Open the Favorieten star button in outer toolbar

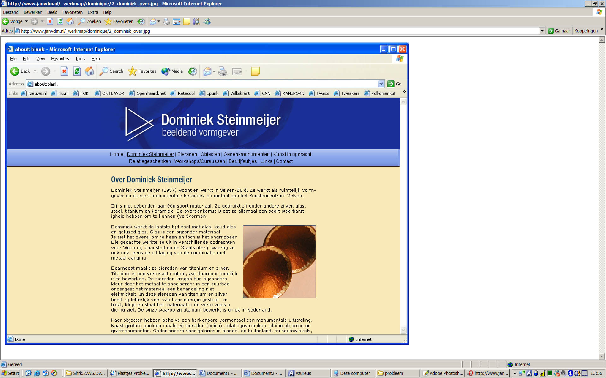(119, 21)
